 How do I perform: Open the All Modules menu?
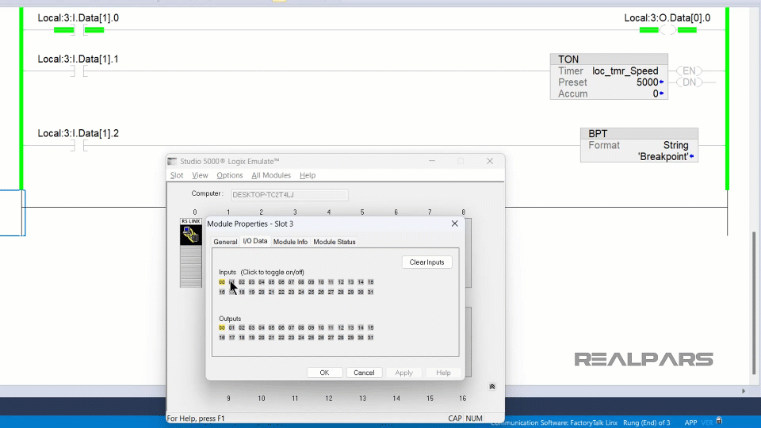(x=271, y=175)
